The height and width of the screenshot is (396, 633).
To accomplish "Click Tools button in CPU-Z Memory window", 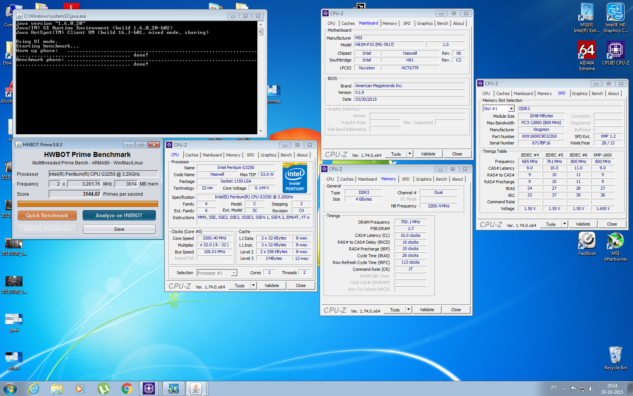I will tap(395, 310).
